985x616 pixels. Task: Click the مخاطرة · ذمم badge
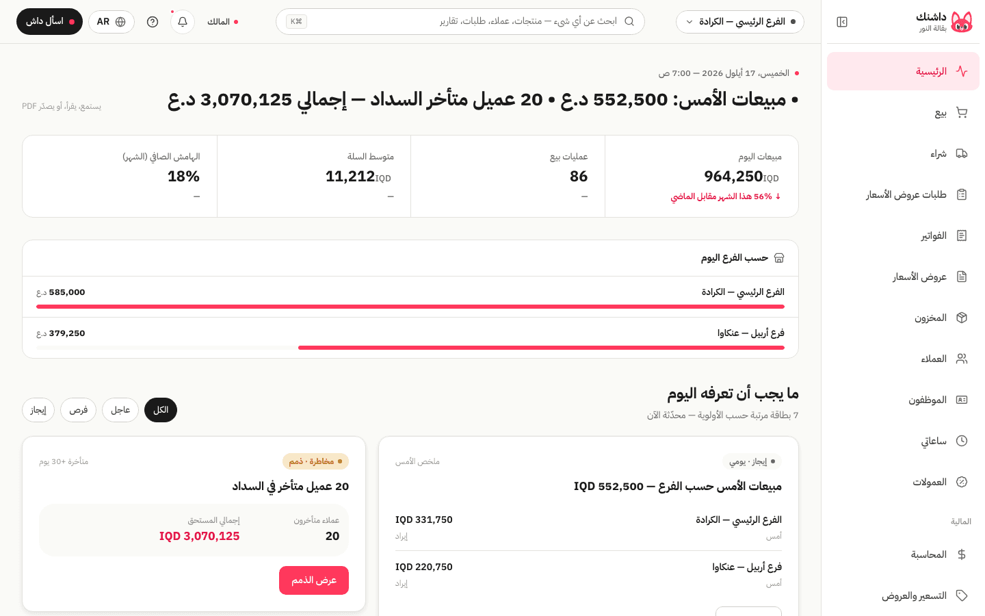pyautogui.click(x=315, y=461)
